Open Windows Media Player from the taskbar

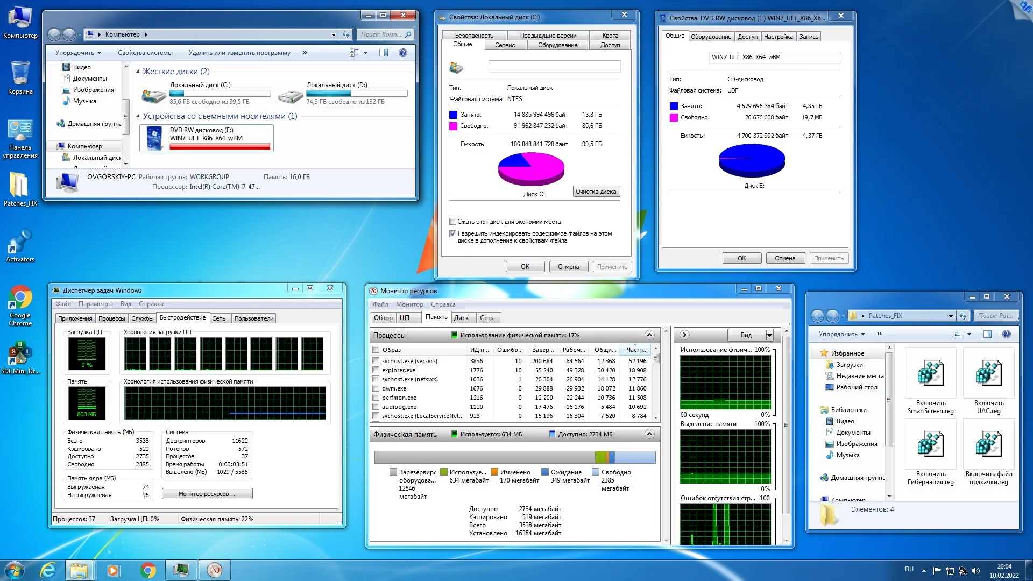pyautogui.click(x=113, y=570)
